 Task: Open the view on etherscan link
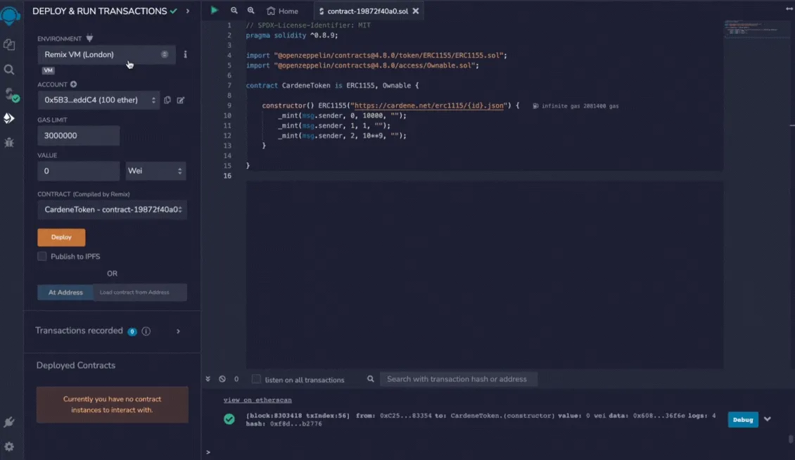tap(257, 400)
